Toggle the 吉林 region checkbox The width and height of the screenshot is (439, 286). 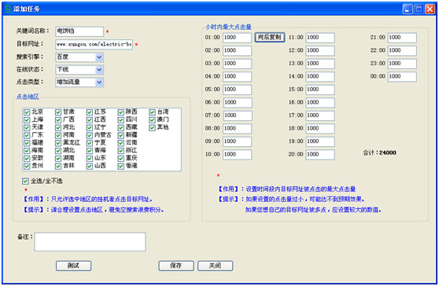pyautogui.click(x=58, y=167)
